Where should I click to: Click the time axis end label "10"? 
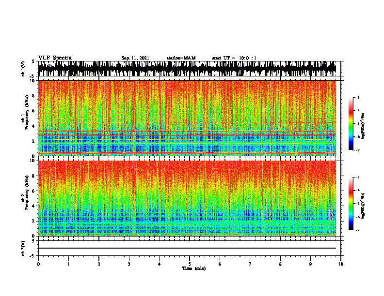tap(341, 264)
